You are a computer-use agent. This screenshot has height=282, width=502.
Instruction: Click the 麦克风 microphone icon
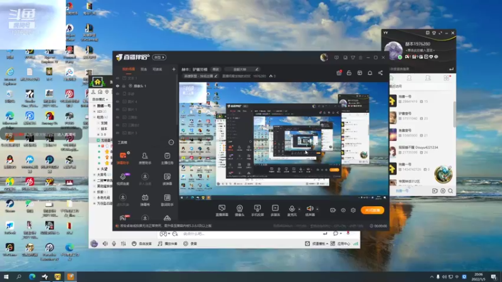292,210
